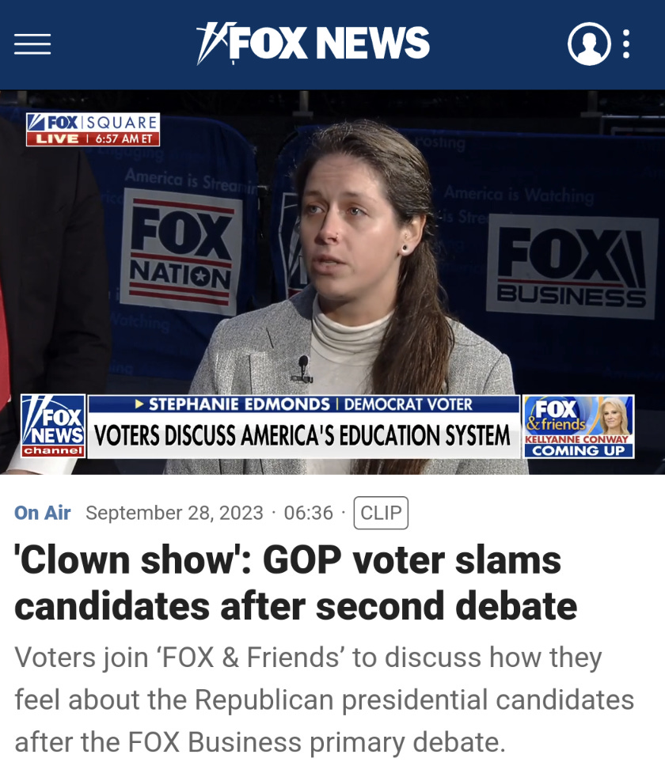Open the 'Clown show' GOP voter headline
This screenshot has width=665, height=762.
coord(295,583)
